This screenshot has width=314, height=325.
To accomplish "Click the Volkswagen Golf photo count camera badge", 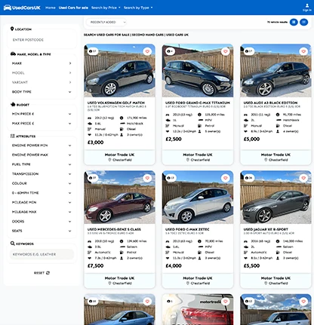I will pyautogui.click(x=93, y=51).
